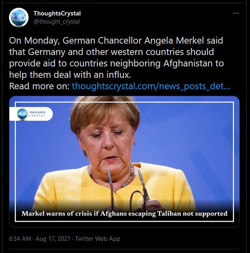250x253 pixels.
Task: Click the globe icon inside the image watermark
Action: coord(22,114)
